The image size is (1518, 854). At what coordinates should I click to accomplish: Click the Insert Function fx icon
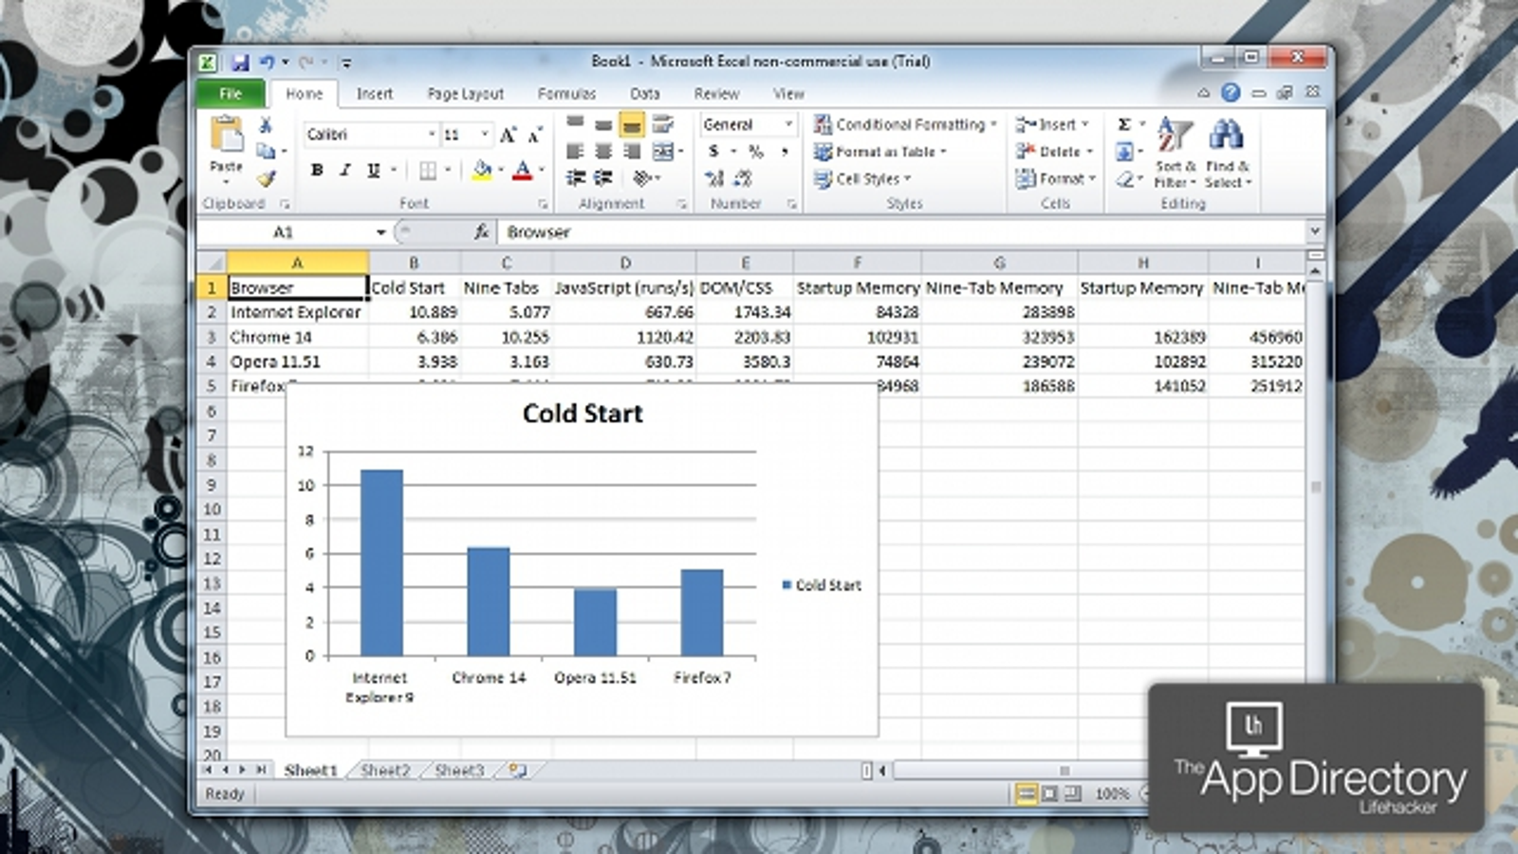pos(481,232)
